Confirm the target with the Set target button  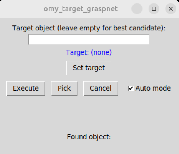[x=89, y=68]
